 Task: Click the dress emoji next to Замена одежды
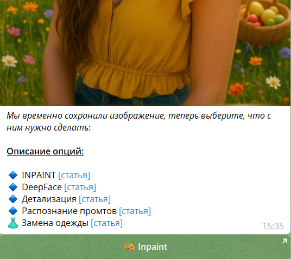tap(13, 223)
